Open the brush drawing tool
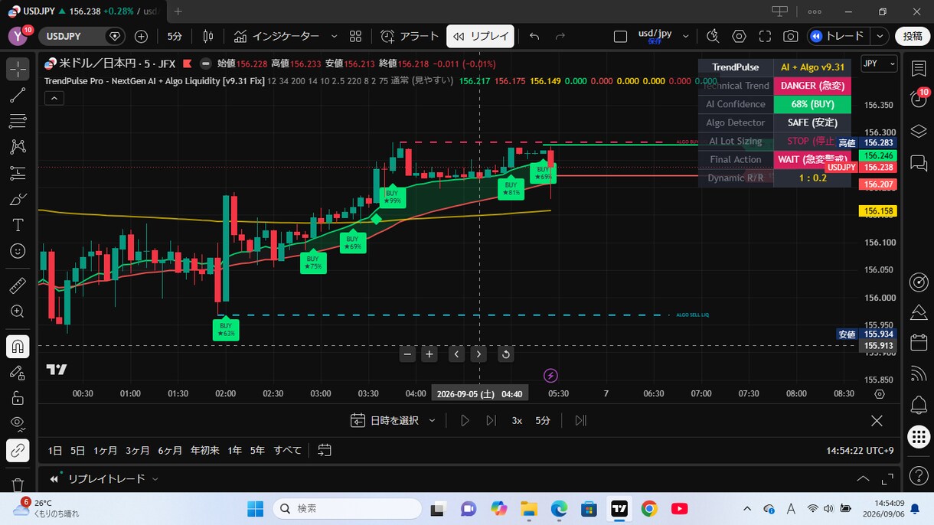 [x=18, y=199]
